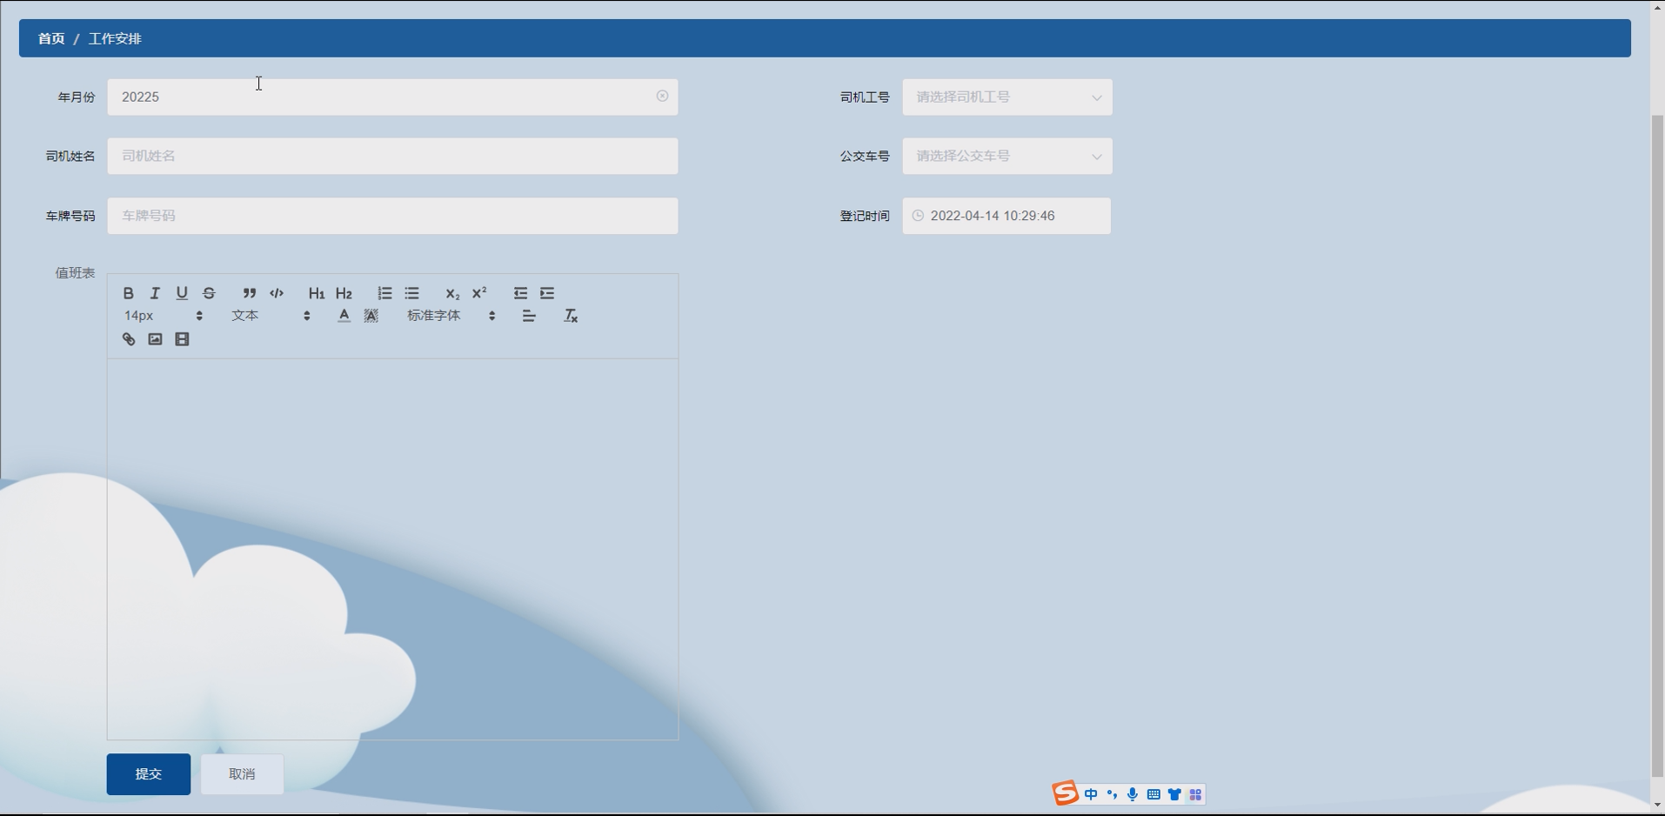
Task: Open the 登记时间 datetime picker
Action: (x=1006, y=216)
